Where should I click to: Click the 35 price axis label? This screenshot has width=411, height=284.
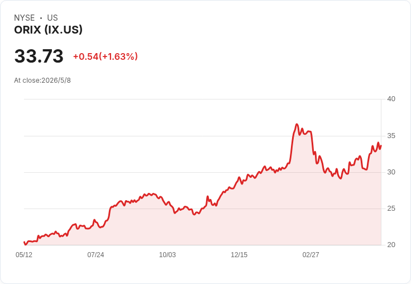pos(391,136)
